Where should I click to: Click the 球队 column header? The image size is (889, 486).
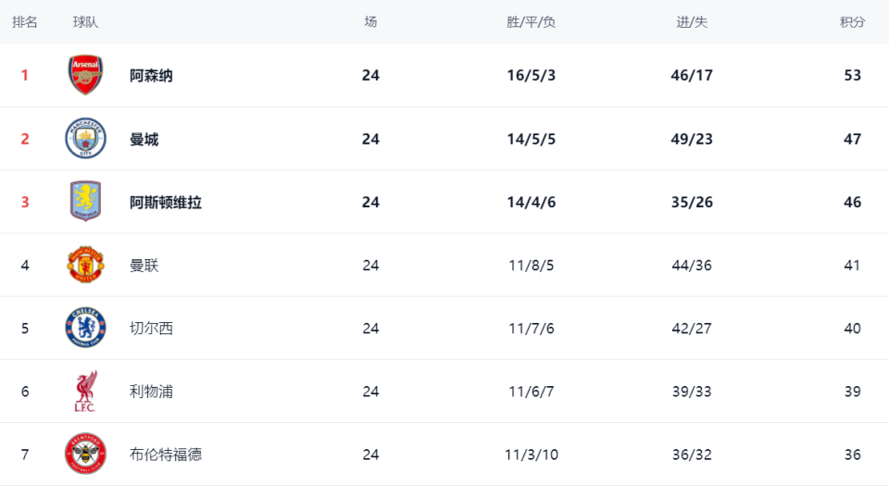tap(86, 22)
